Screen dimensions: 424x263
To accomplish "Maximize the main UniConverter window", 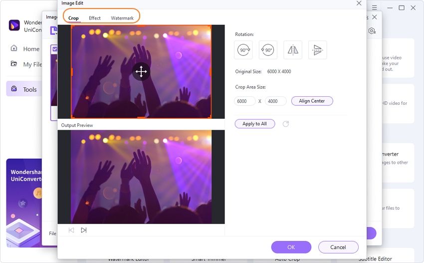I will pyautogui.click(x=402, y=8).
